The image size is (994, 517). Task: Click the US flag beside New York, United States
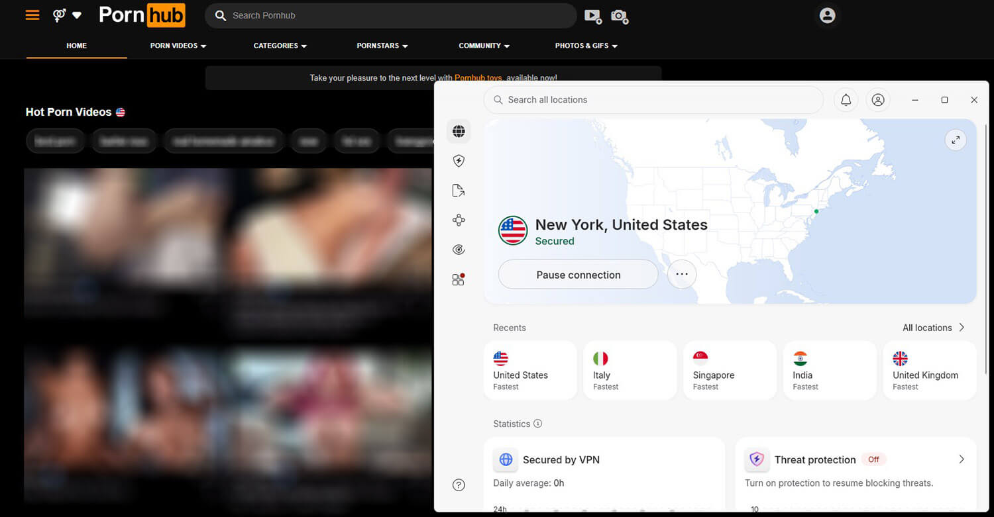513,230
